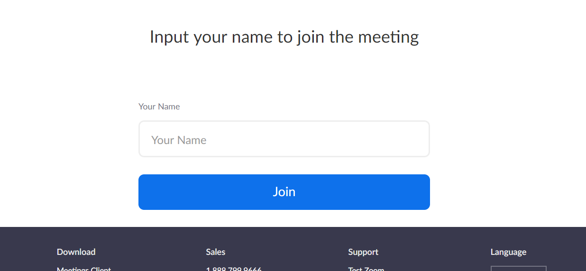Click the Support footer heading
This screenshot has width=586, height=271.
tap(363, 252)
